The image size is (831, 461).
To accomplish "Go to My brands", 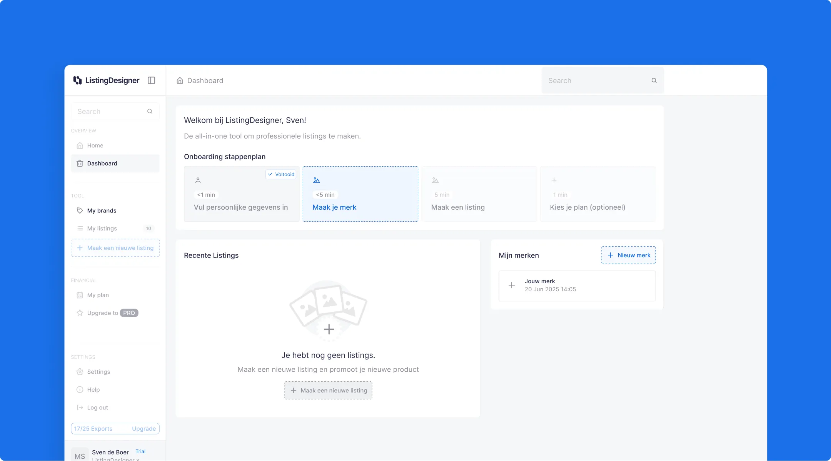I will [115, 210].
